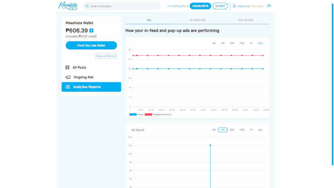Screen dimensions: 334x188
Task: Open the Pop-Up Ads tab
Action: coord(246,20)
